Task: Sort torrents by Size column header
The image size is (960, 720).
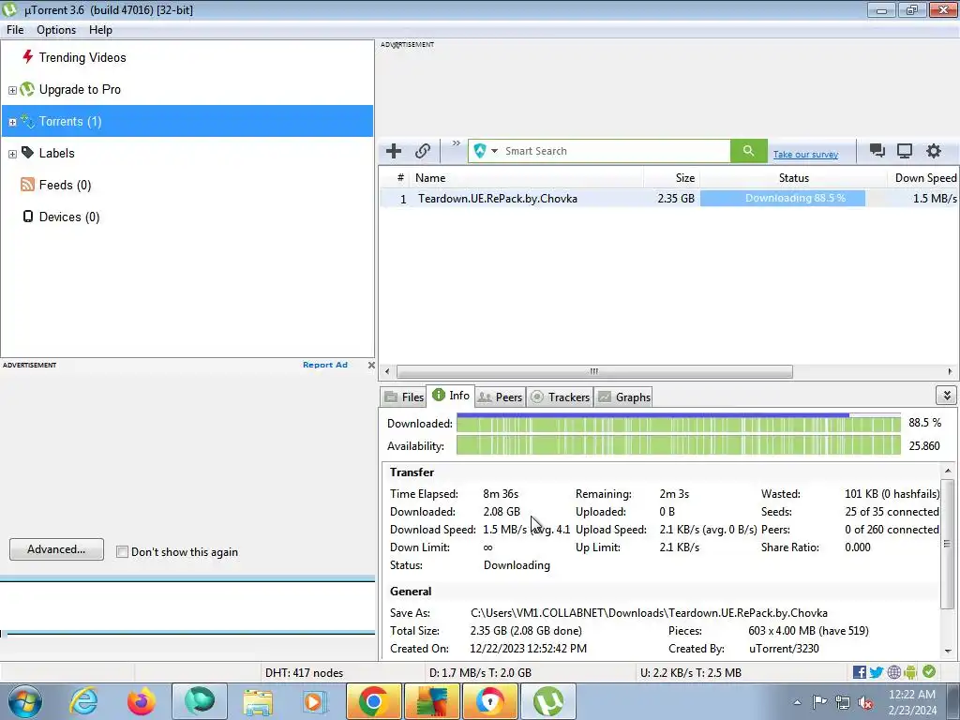Action: pos(671,177)
